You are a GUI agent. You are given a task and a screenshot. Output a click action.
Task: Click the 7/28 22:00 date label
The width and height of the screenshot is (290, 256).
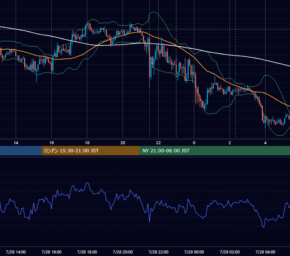click(x=159, y=252)
